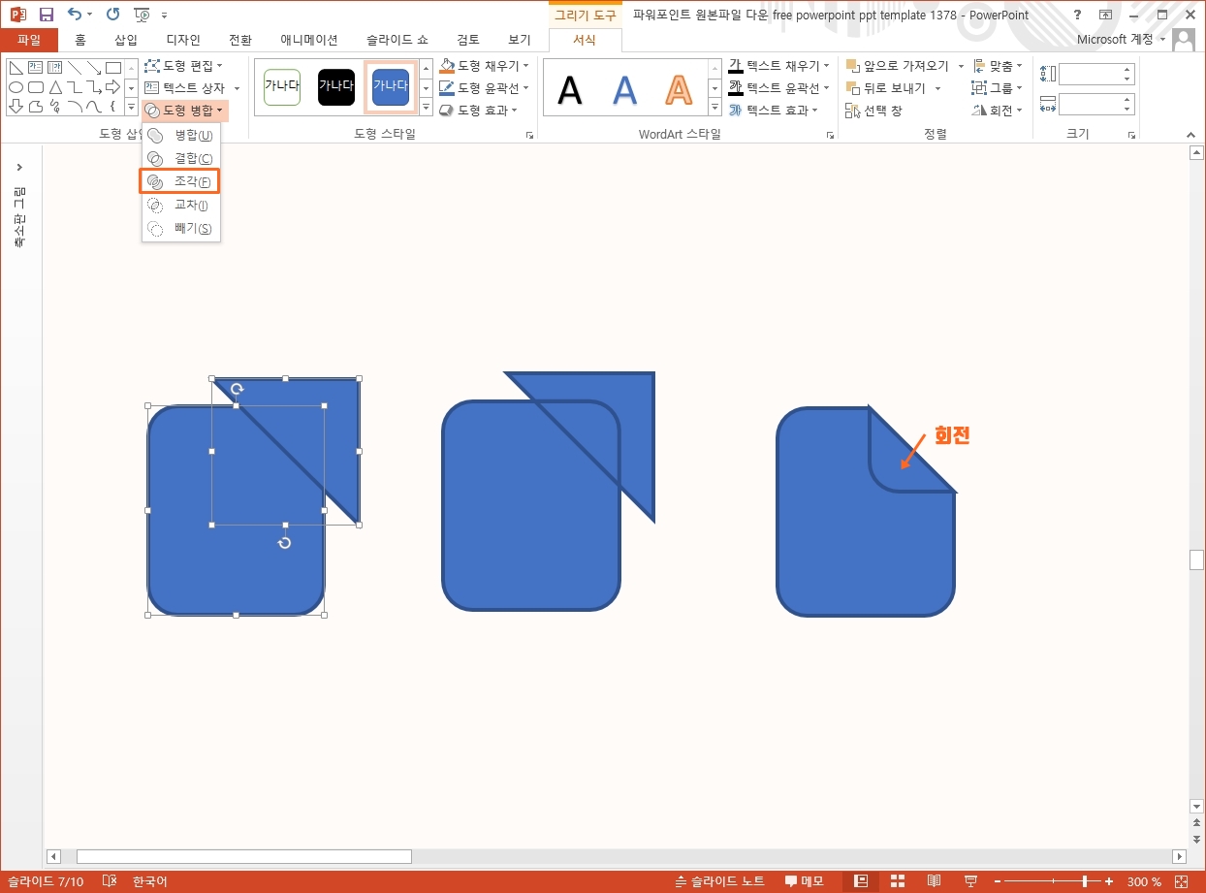Switch to Normal view icon

(x=860, y=881)
